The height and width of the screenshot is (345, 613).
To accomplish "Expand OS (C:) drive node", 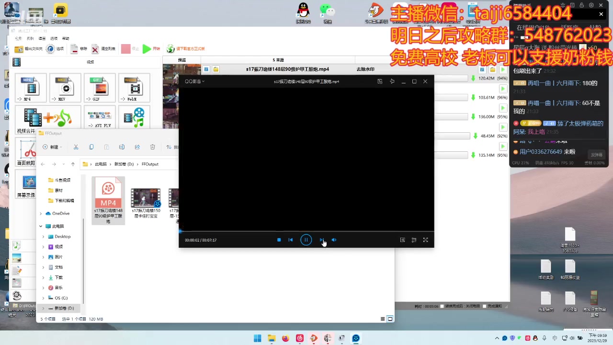I will [44, 298].
